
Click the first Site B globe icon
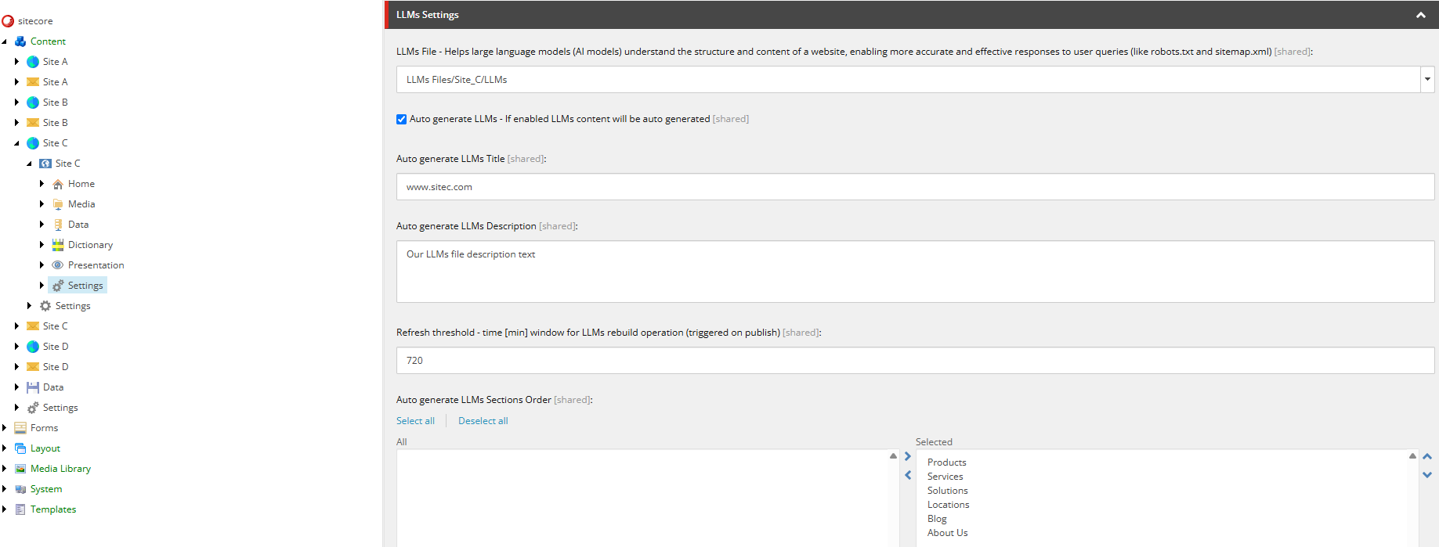(x=33, y=103)
